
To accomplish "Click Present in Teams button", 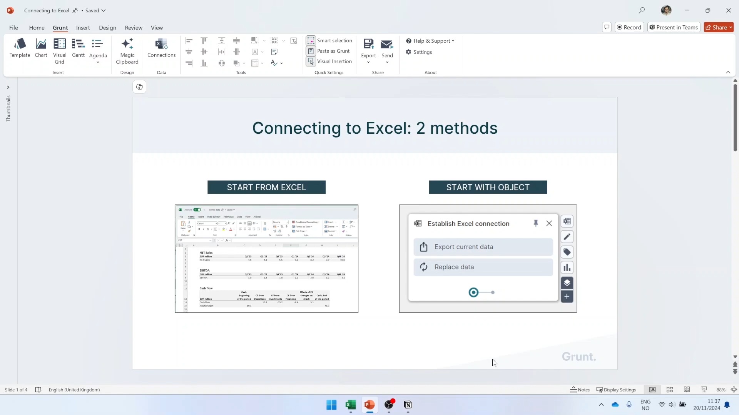I will pyautogui.click(x=674, y=27).
